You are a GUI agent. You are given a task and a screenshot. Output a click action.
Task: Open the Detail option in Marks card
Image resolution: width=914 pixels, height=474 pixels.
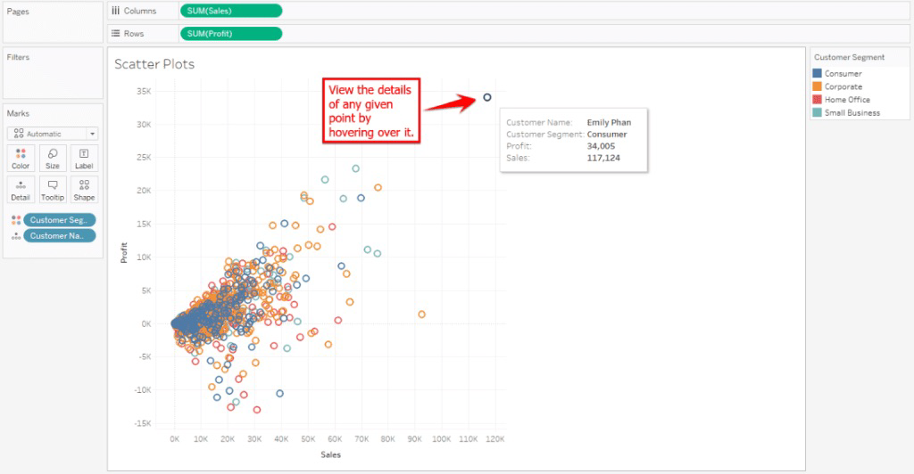coord(21,190)
